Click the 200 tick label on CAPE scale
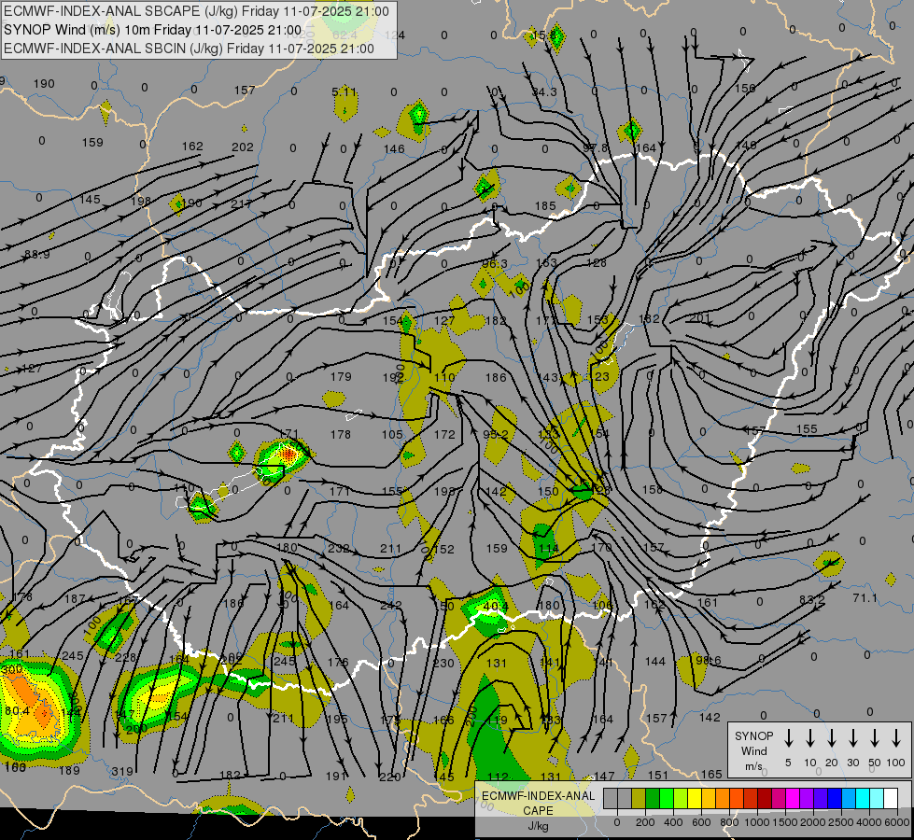The image size is (914, 840). point(645,822)
